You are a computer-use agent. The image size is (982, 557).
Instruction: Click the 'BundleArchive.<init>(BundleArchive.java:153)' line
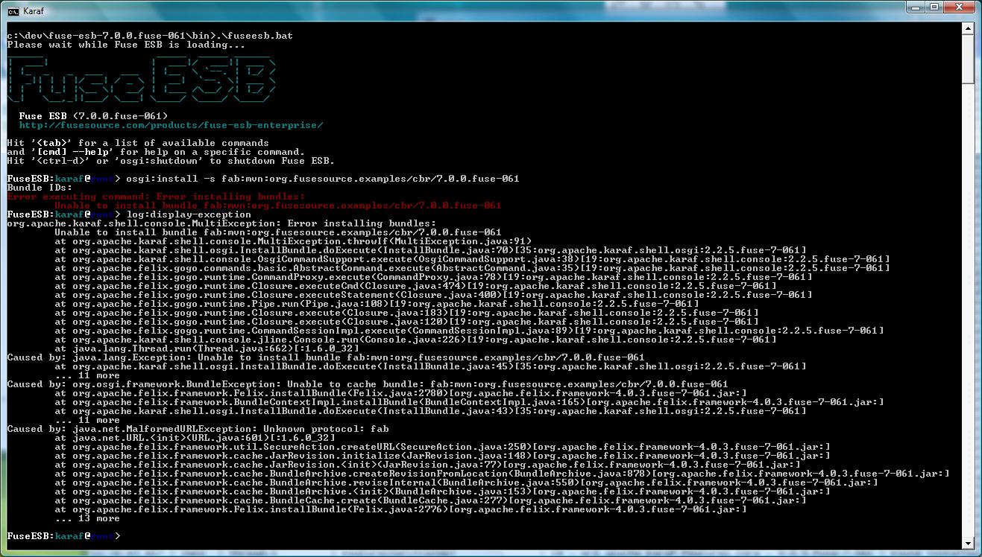[442, 491]
